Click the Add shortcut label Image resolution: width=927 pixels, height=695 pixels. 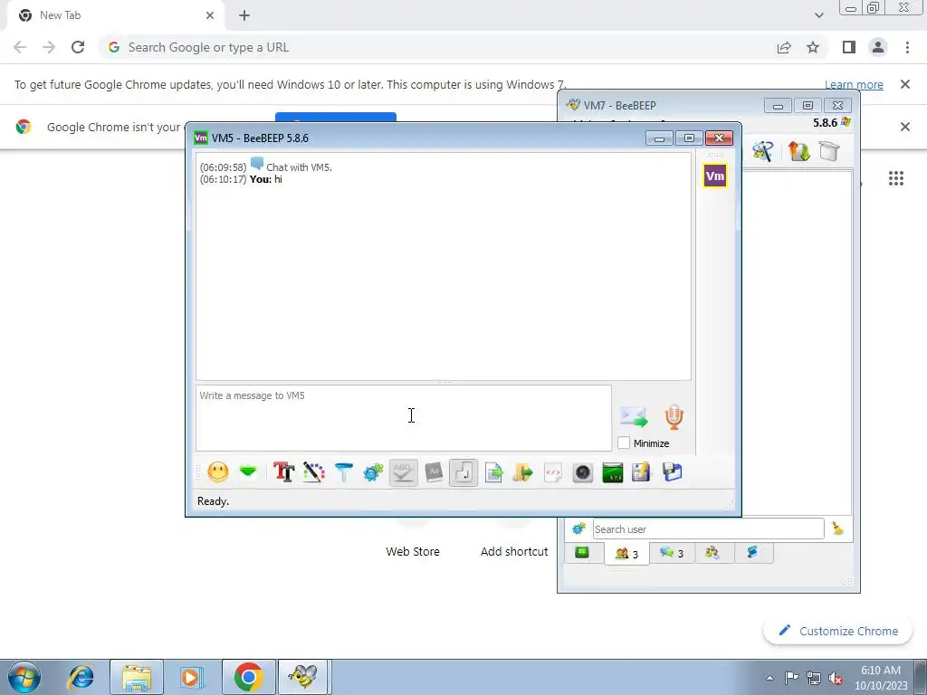[514, 551]
